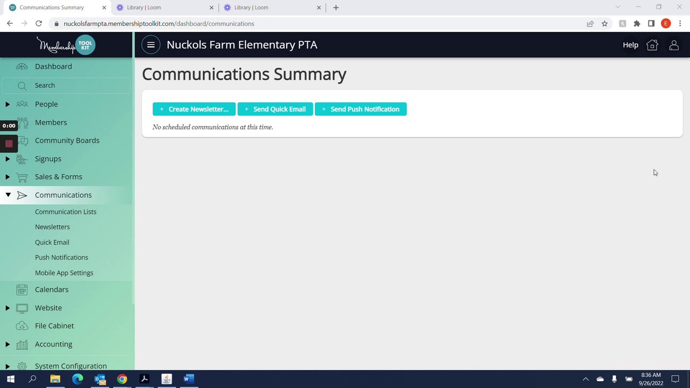
Task: Open Quick Email submenu item
Action: click(x=52, y=242)
